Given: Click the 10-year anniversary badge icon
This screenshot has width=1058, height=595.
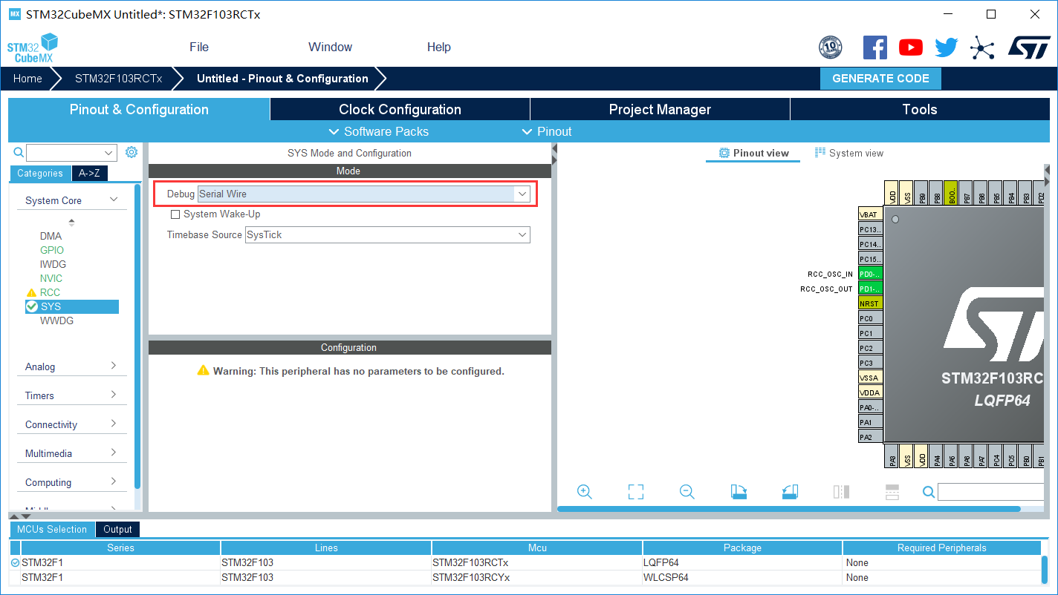Looking at the screenshot, I should (831, 47).
